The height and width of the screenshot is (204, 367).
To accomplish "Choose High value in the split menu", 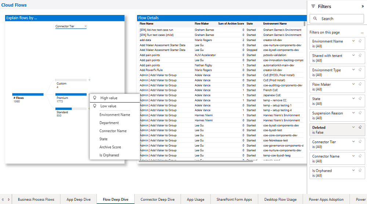I will 109,98.
